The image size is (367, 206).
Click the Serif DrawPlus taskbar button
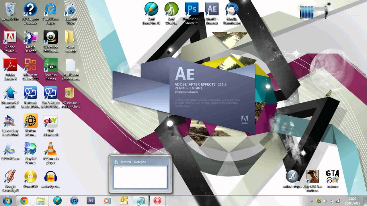[57, 201]
